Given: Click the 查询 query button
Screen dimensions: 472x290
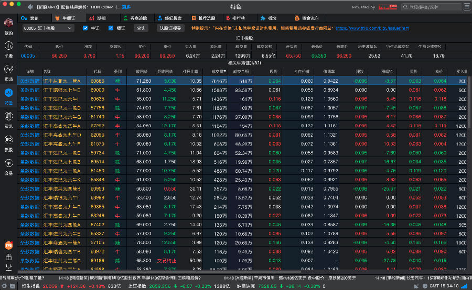Looking at the screenshot, I should coord(141,28).
